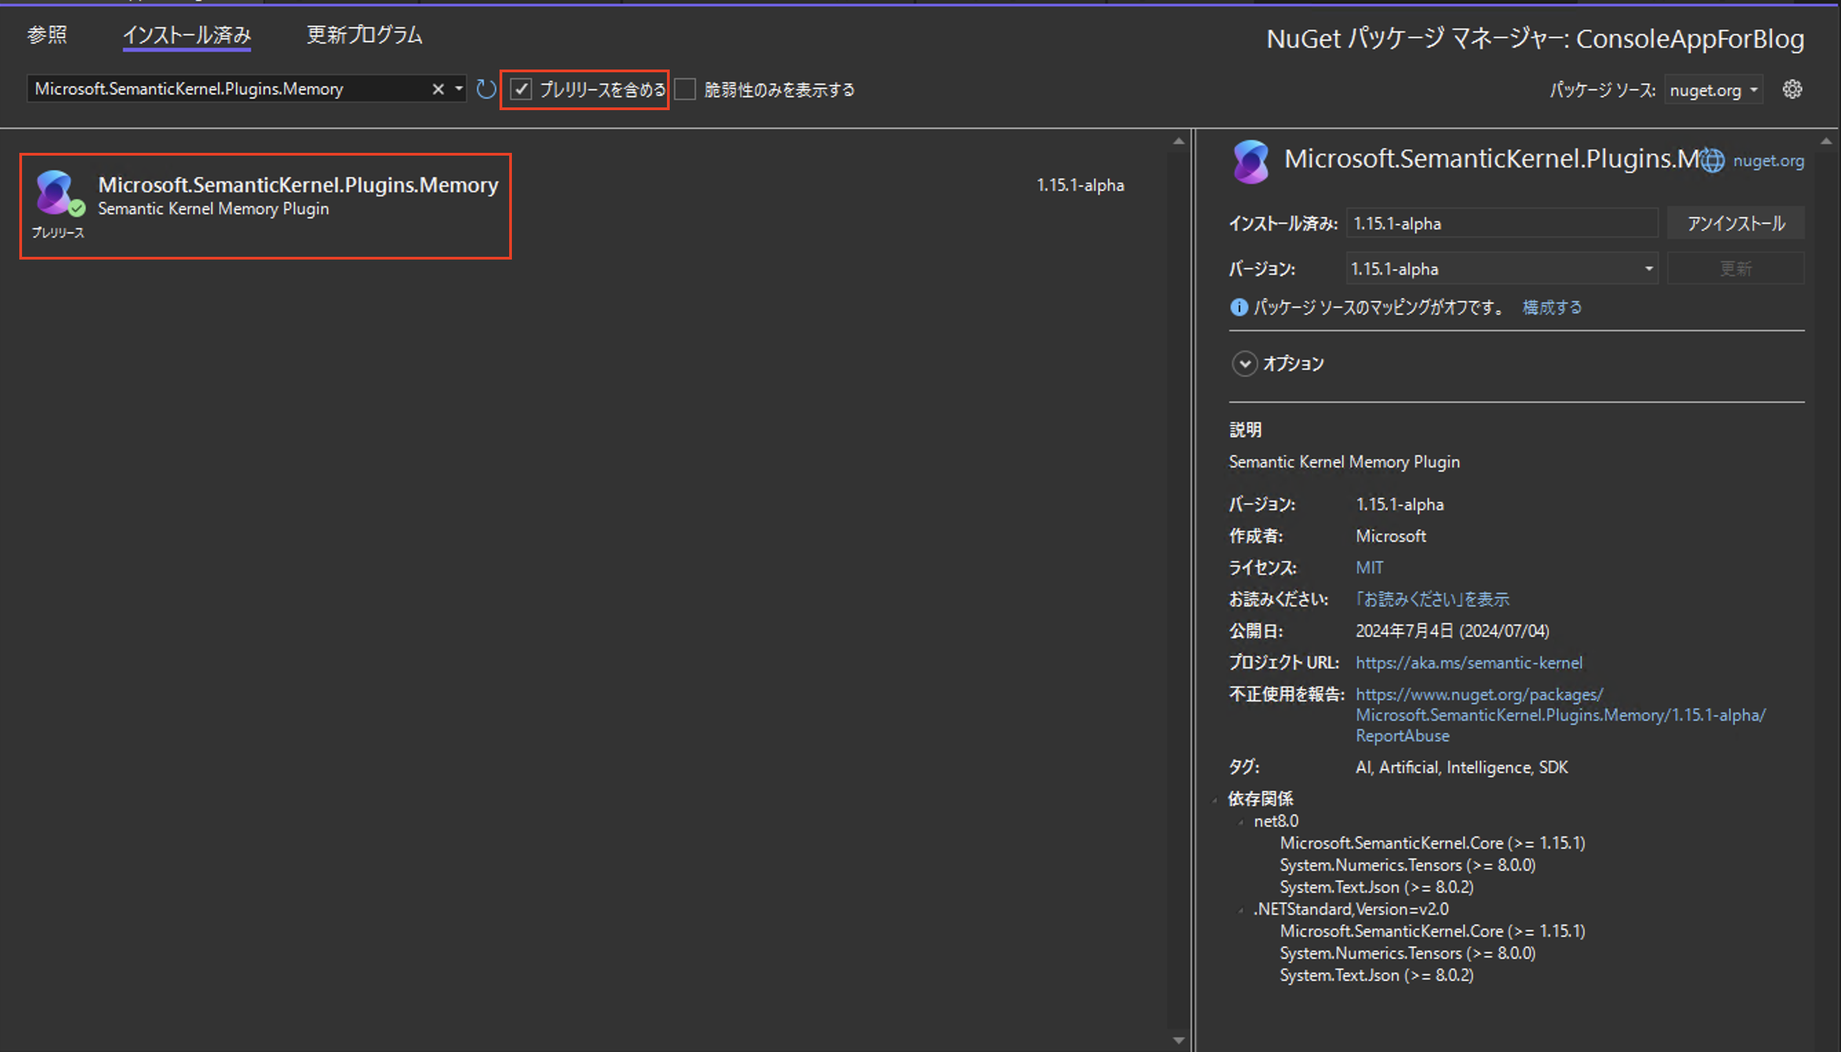Viewport: 1841px width, 1052px height.
Task: Enable the 脆弱性のみを表示する checkbox
Action: coord(686,88)
